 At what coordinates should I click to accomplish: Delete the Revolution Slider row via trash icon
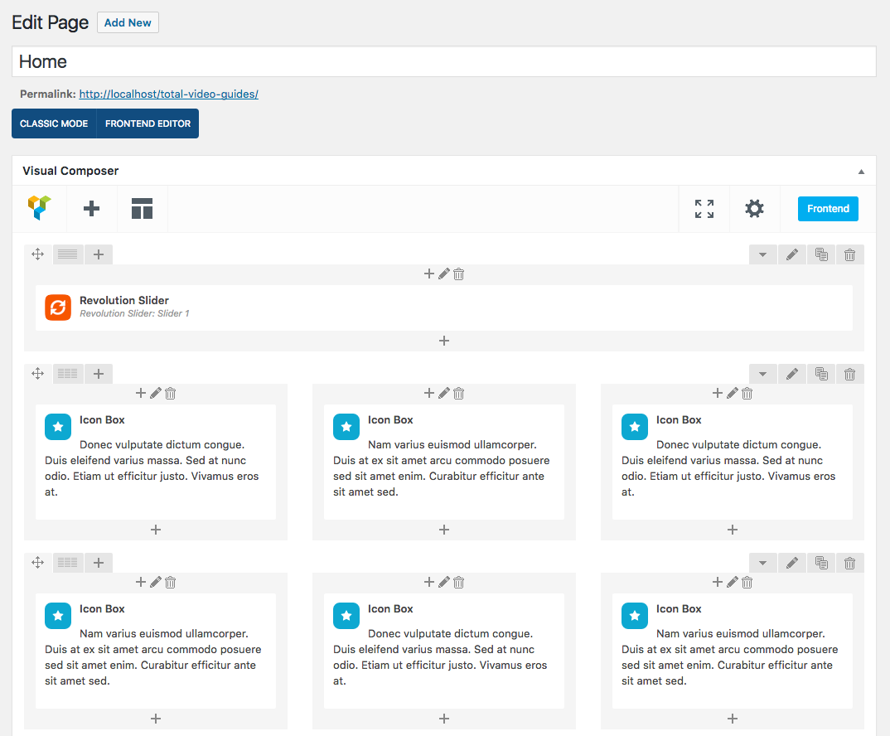849,254
